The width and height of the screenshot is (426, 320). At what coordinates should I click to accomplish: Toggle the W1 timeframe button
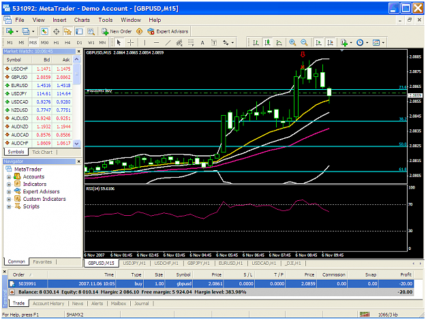[x=91, y=43]
